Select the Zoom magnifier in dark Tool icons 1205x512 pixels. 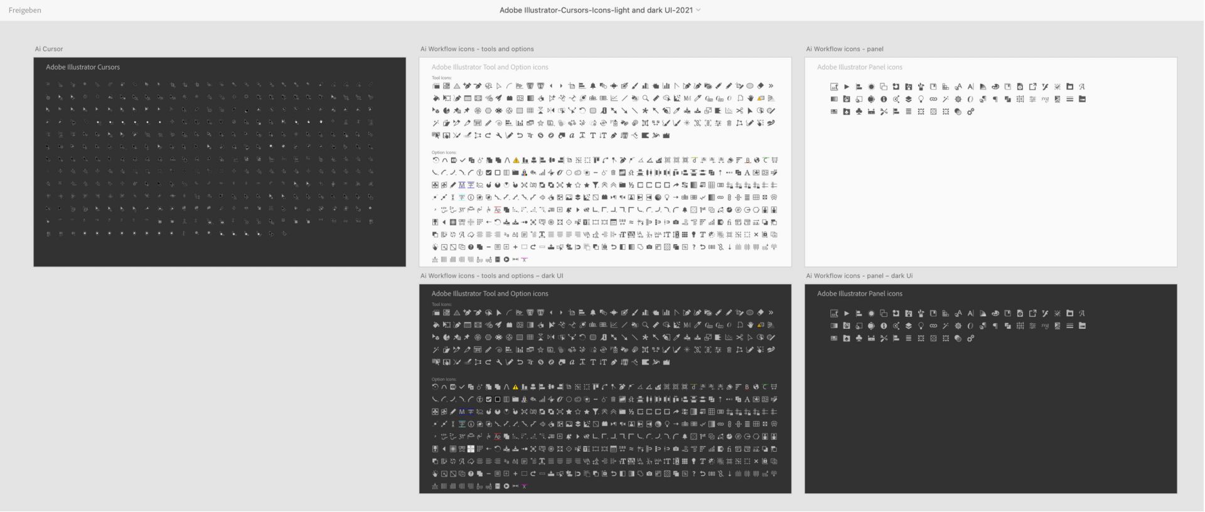point(645,325)
